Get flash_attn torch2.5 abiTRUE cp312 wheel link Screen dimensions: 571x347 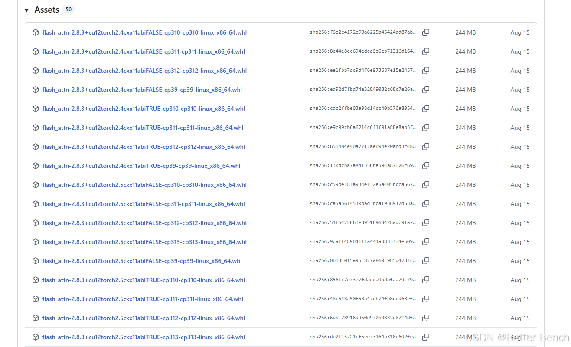coord(144,318)
